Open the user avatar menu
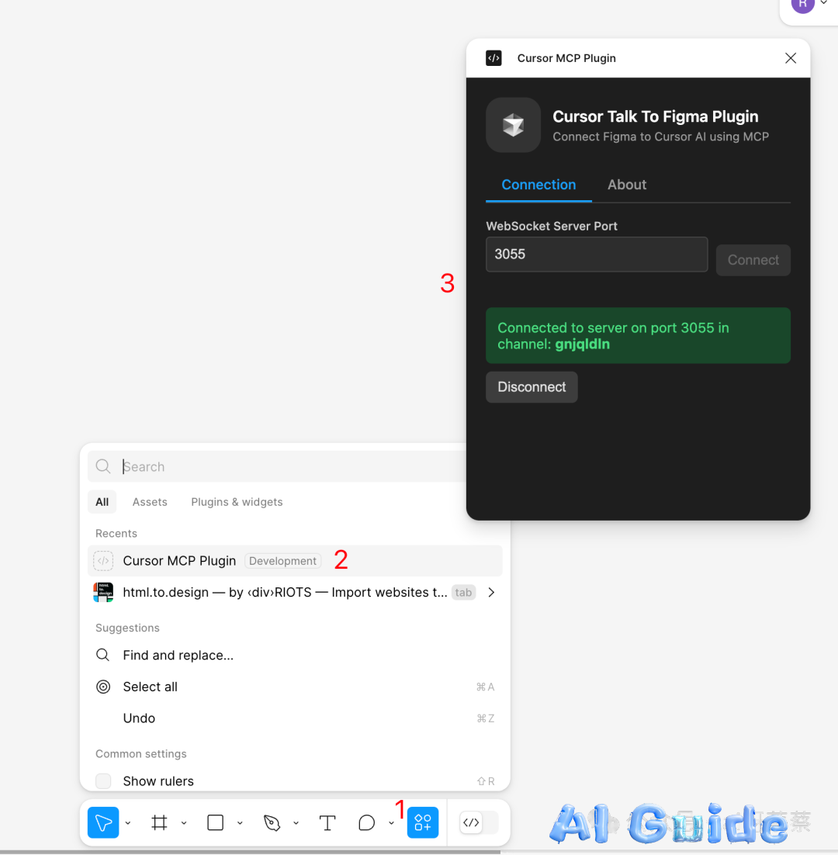 point(802,5)
